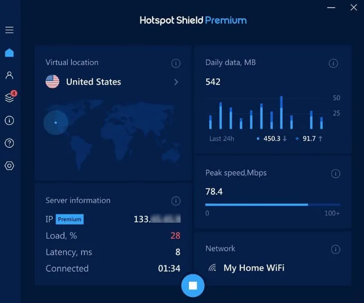This screenshot has height=303, width=364.
Task: Show info for Virtual location card
Action: point(176,63)
